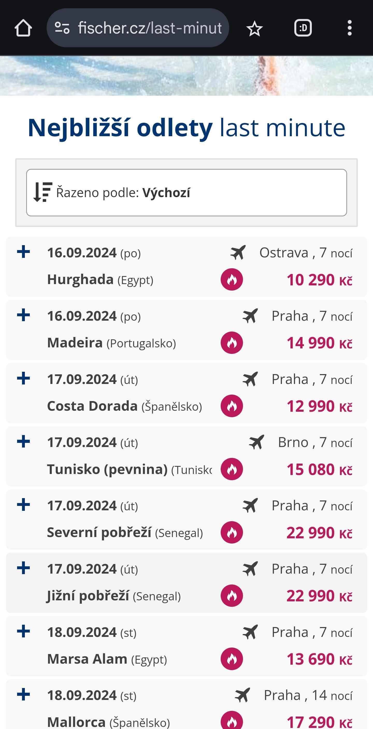Open the 'Řazeno podle: Výchozí' sort dropdown
The height and width of the screenshot is (729, 373).
pos(187,193)
